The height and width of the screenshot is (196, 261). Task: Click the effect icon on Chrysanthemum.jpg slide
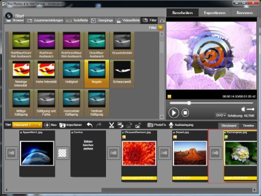[x=124, y=137]
